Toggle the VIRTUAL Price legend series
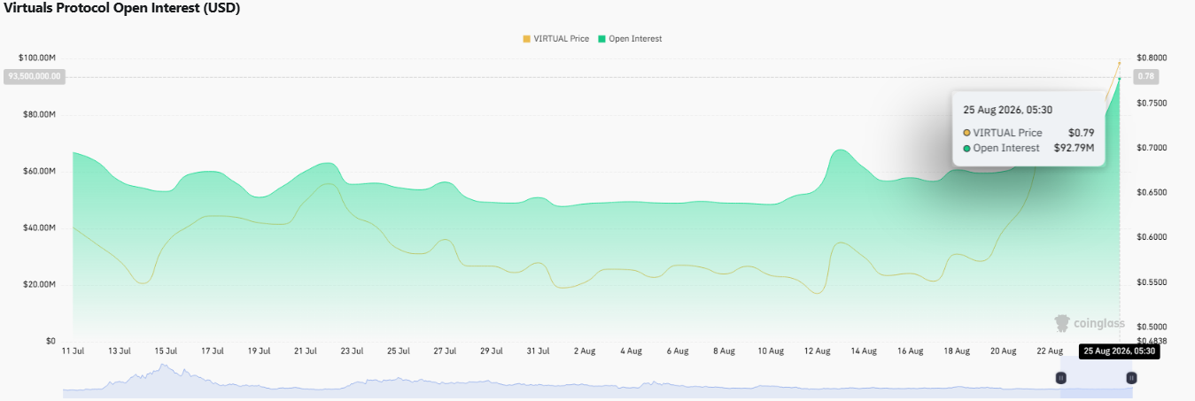The height and width of the screenshot is (401, 1195). (x=556, y=39)
